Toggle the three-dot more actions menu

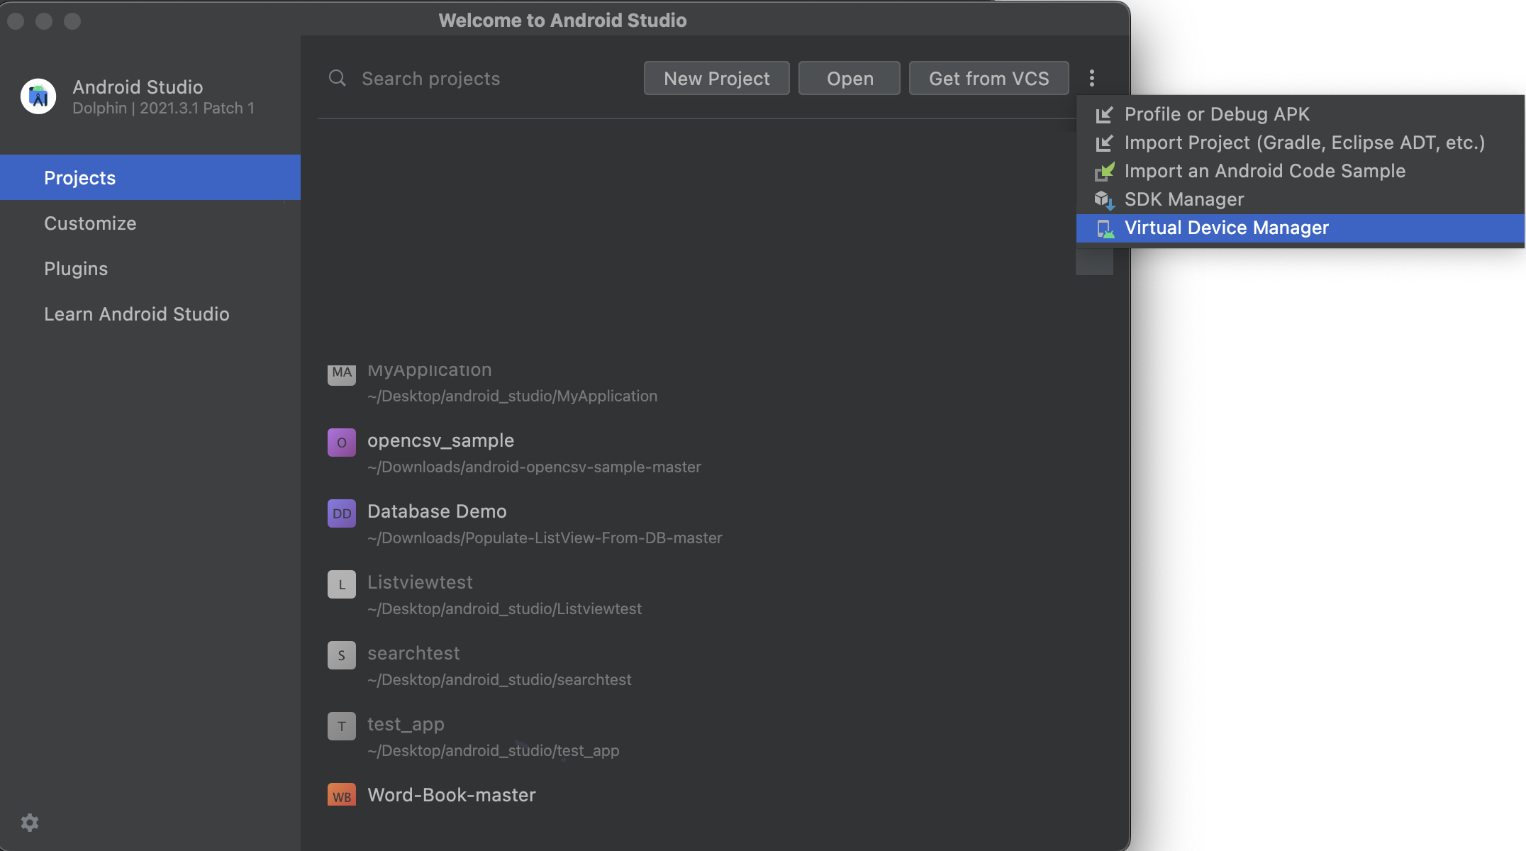click(x=1092, y=78)
